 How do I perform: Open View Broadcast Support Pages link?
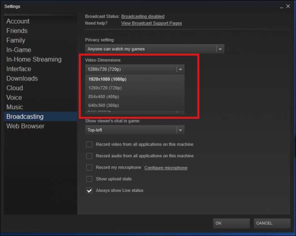pyautogui.click(x=151, y=23)
